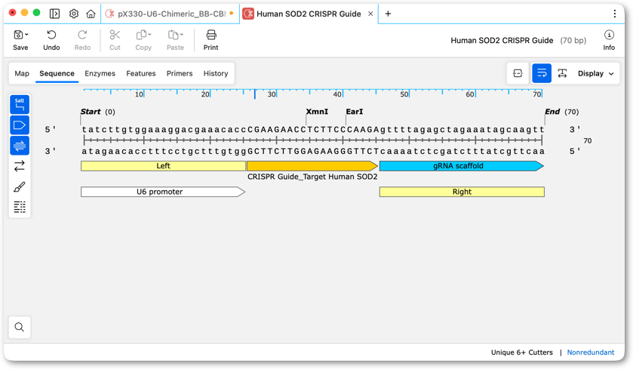Click the color brush tool icon
This screenshot has height=369, width=633.
click(x=20, y=187)
